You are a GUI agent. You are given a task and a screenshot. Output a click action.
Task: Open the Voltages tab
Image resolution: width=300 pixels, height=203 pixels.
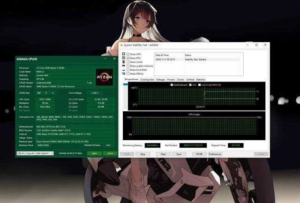[x=160, y=80]
